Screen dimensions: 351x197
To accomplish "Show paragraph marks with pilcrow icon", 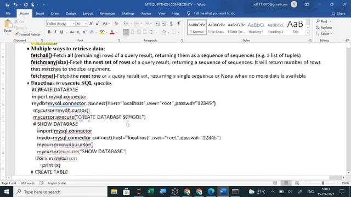I will 179,24.
